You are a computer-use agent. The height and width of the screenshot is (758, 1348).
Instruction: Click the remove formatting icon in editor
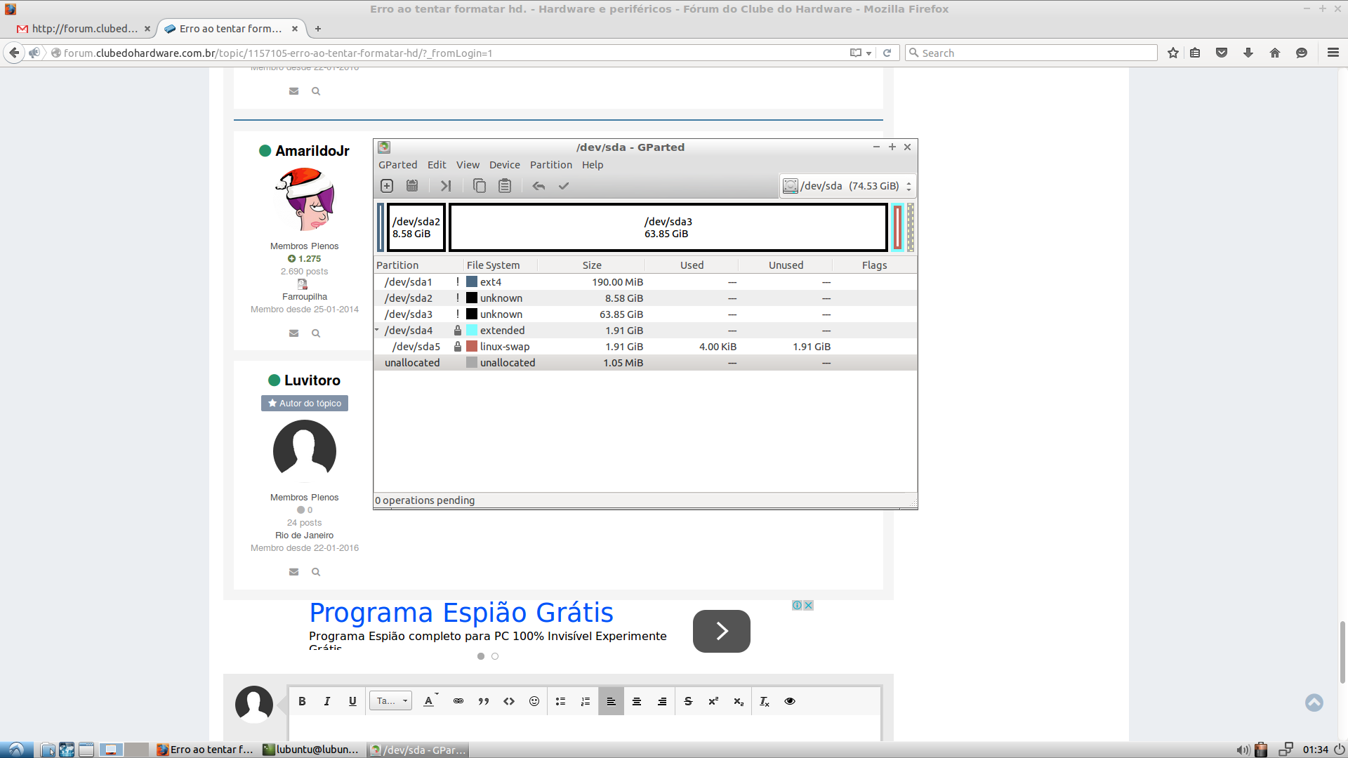765,701
